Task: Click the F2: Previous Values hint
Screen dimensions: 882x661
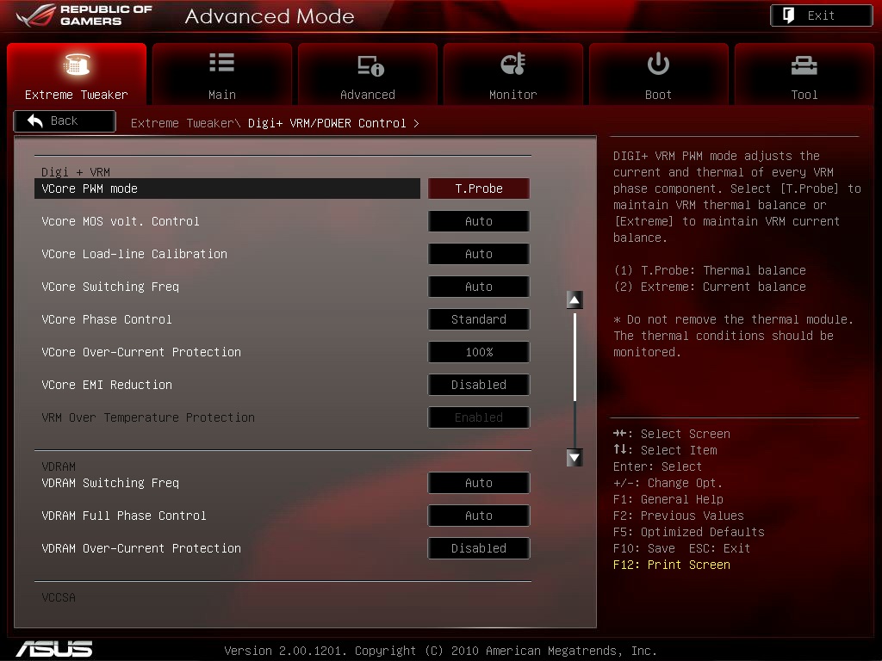Action: click(x=679, y=516)
